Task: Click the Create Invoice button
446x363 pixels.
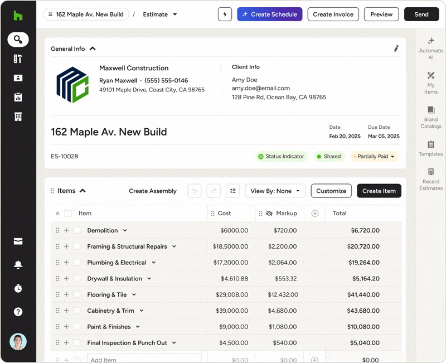Action: (333, 14)
